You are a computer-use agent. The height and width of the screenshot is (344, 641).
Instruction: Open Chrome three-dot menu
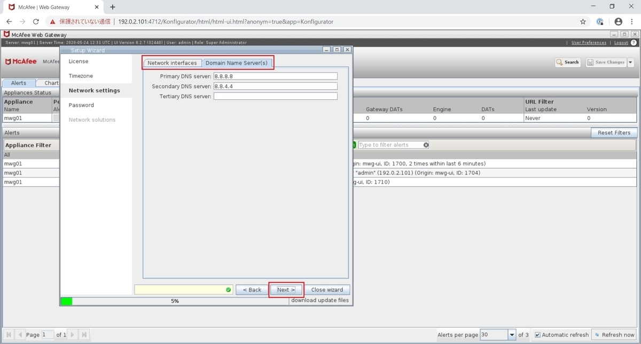632,21
